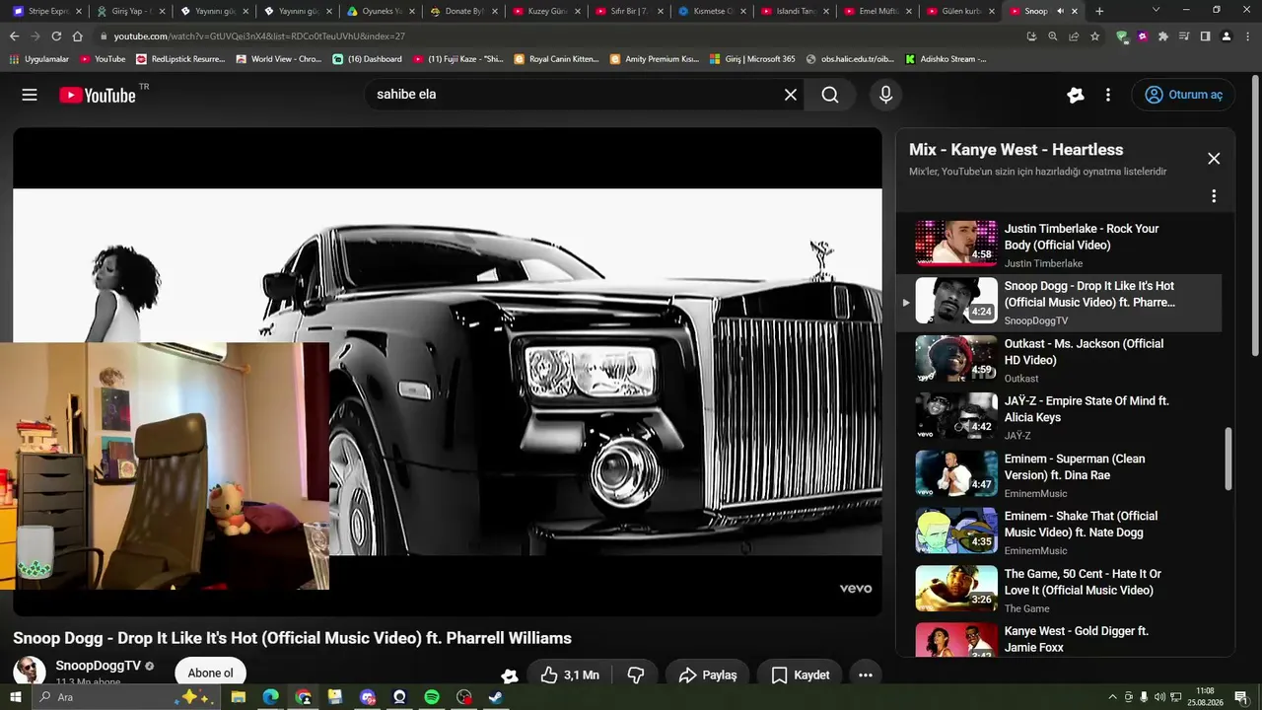Open the Uygulamalar apps bookmark

(x=39, y=59)
